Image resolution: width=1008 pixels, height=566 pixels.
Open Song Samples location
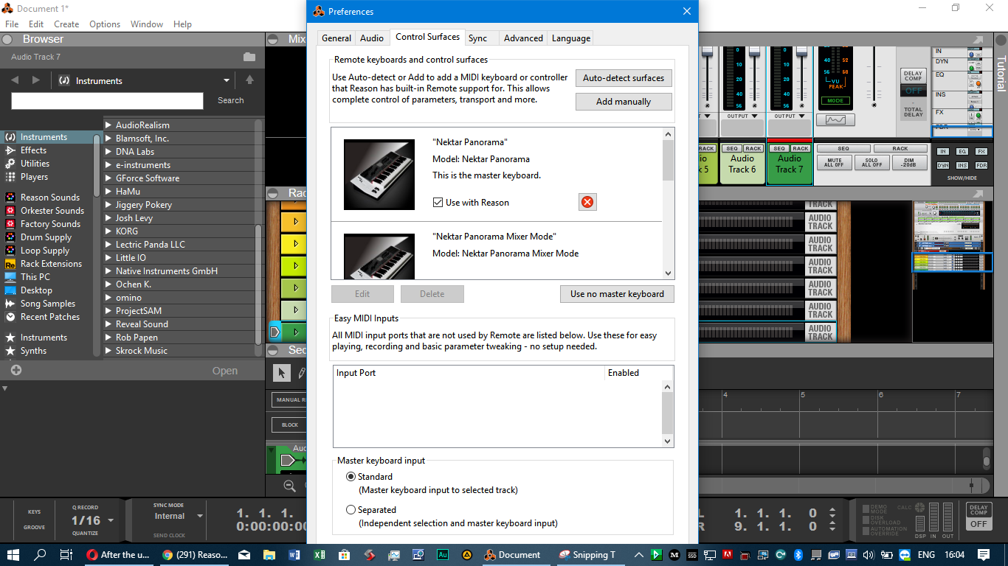[47, 304]
